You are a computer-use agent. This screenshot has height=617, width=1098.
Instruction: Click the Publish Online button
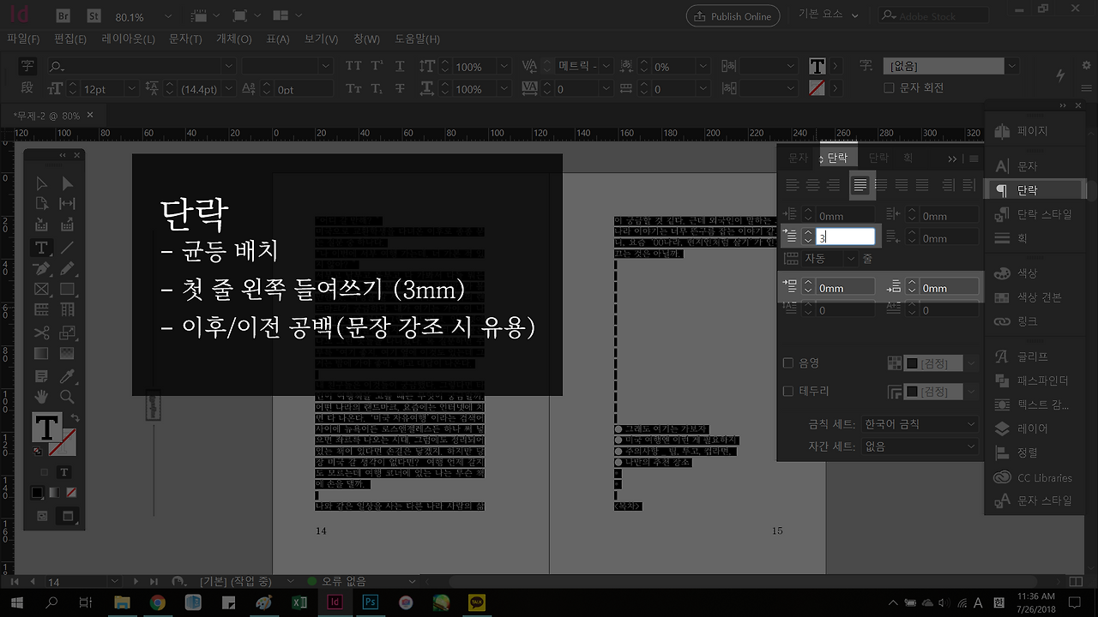click(733, 16)
